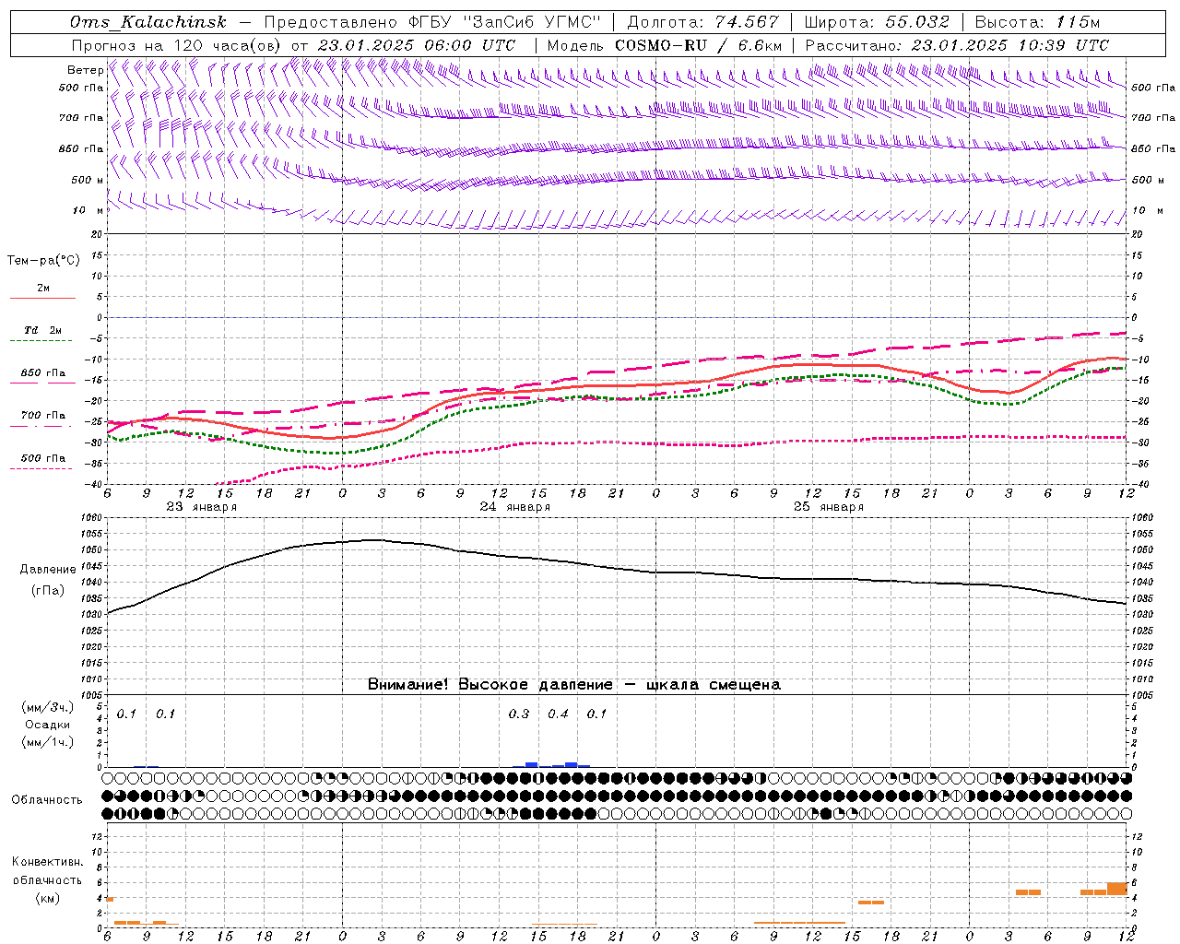Click the 0.3 precipitation value
This screenshot has width=1180, height=944.
[519, 714]
